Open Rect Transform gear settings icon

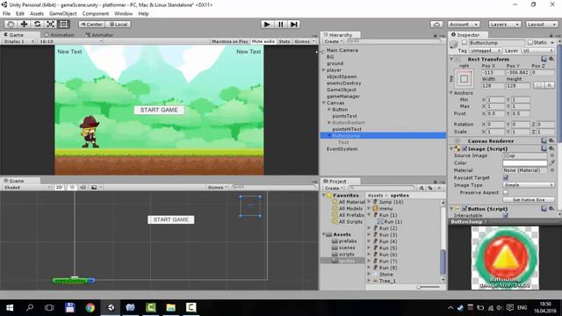[551, 59]
